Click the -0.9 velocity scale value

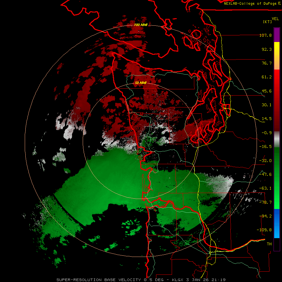(267, 133)
